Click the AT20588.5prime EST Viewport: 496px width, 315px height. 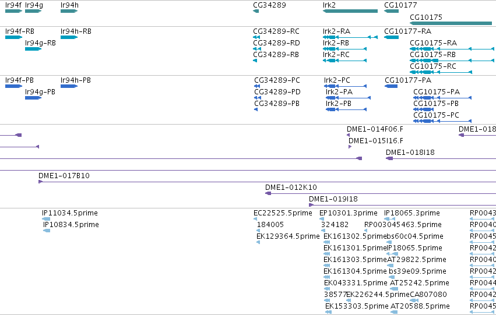coord(394,312)
